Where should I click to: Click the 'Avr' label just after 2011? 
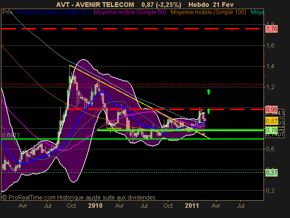click(x=216, y=206)
